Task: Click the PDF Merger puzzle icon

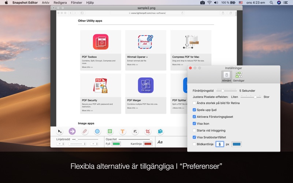Action: (x=146, y=85)
